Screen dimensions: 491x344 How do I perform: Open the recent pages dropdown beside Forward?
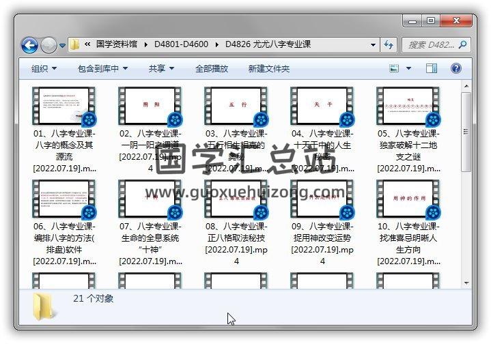point(62,45)
